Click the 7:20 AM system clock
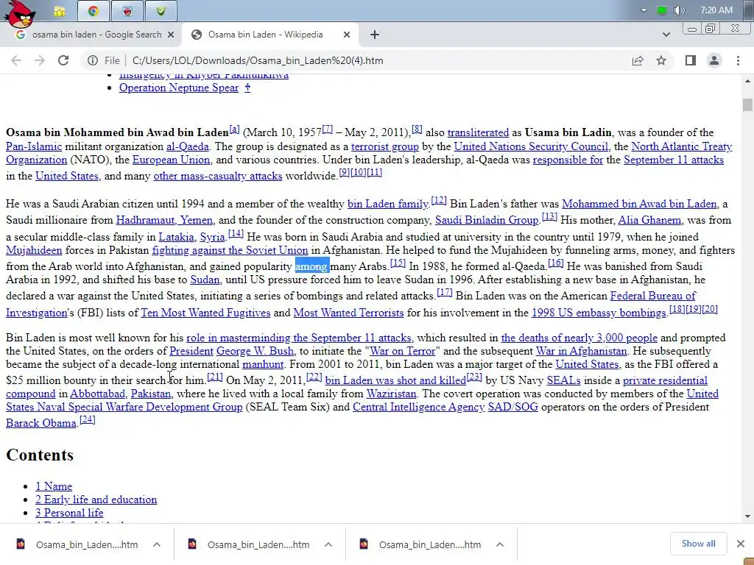 [716, 10]
